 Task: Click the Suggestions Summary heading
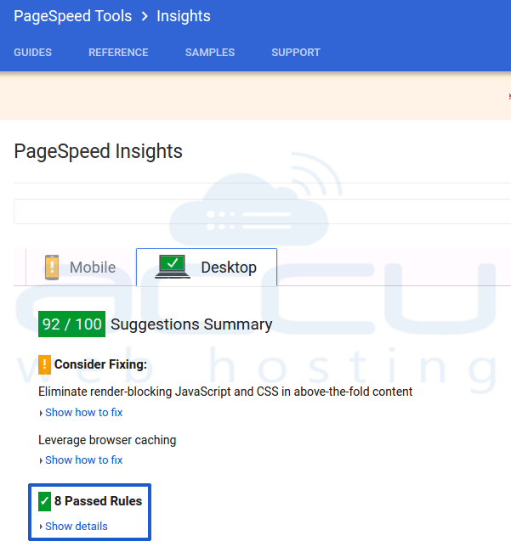tap(191, 324)
